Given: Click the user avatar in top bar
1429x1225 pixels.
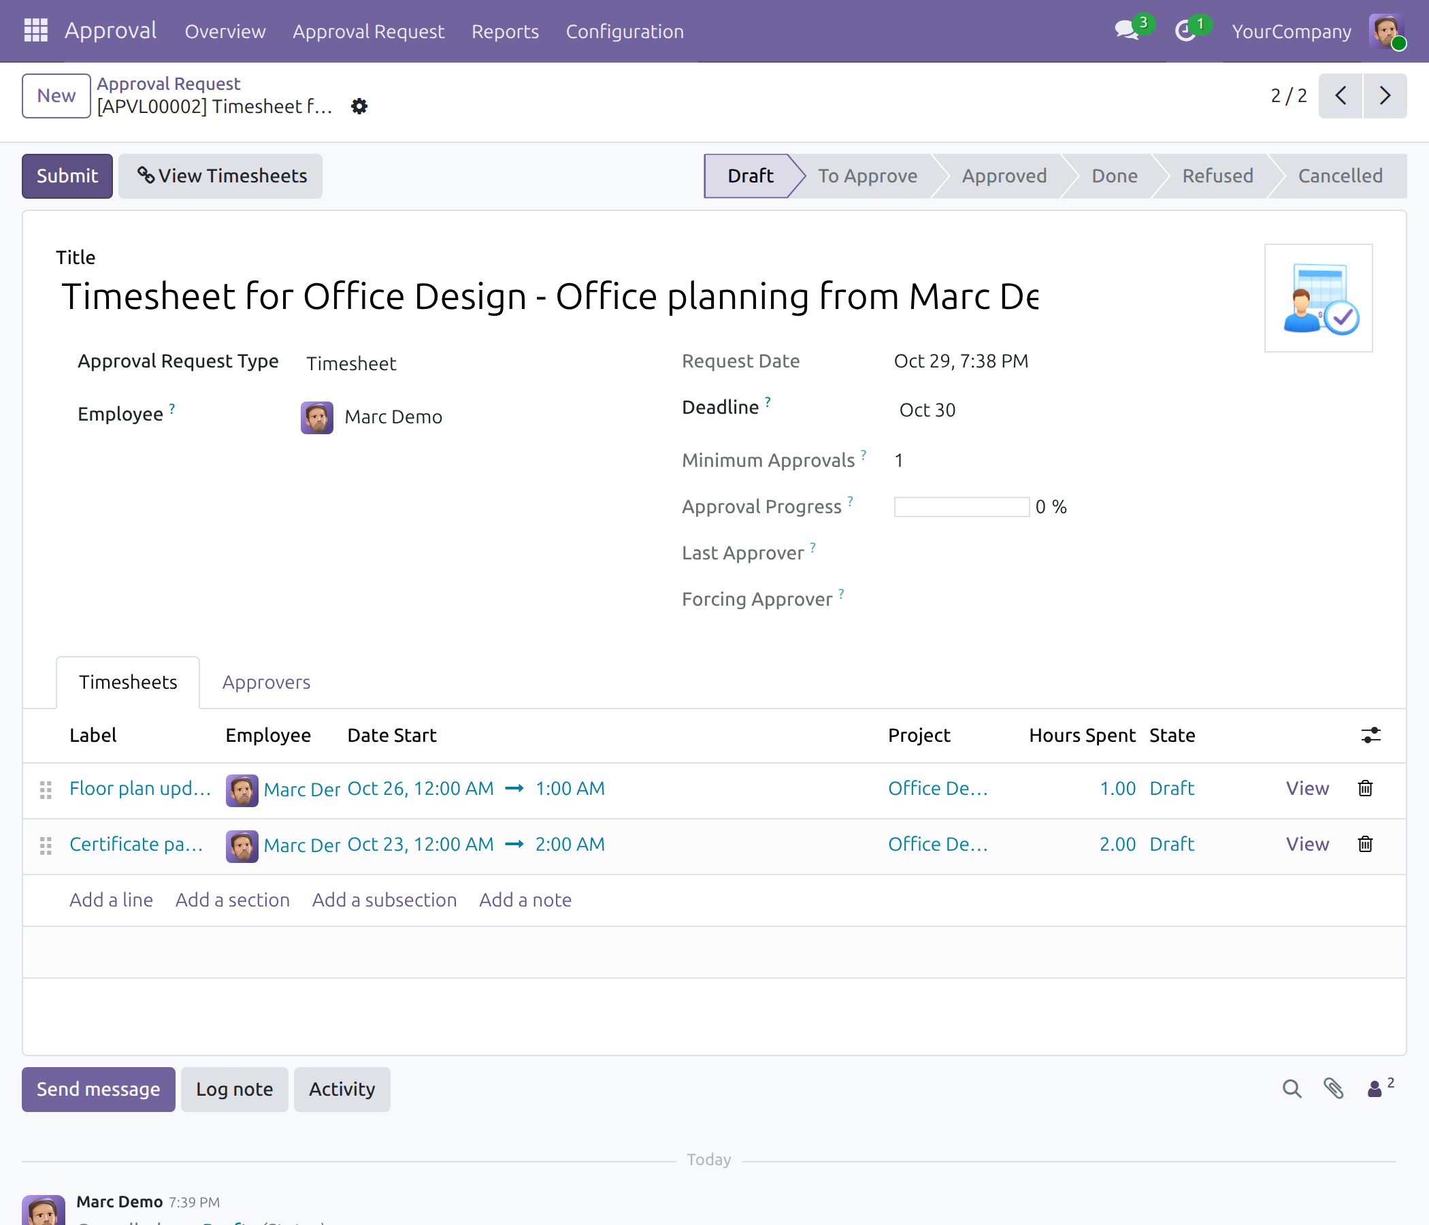Looking at the screenshot, I should [1386, 31].
